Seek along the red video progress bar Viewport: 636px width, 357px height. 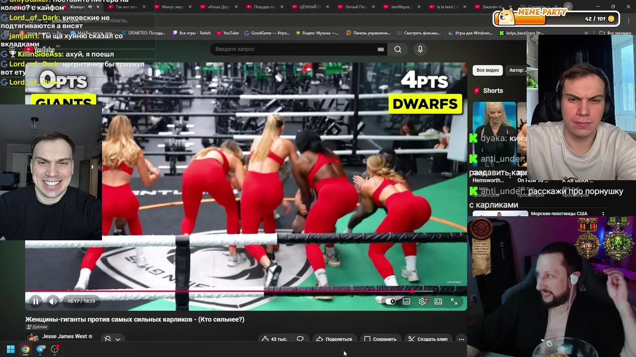pos(246,292)
